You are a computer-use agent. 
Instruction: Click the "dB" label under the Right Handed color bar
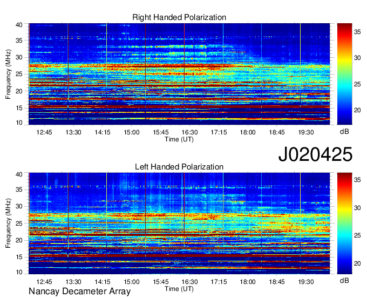click(x=344, y=132)
